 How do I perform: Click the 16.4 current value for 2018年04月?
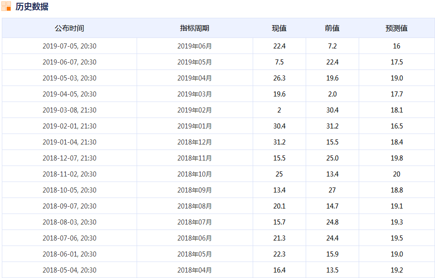click(279, 270)
